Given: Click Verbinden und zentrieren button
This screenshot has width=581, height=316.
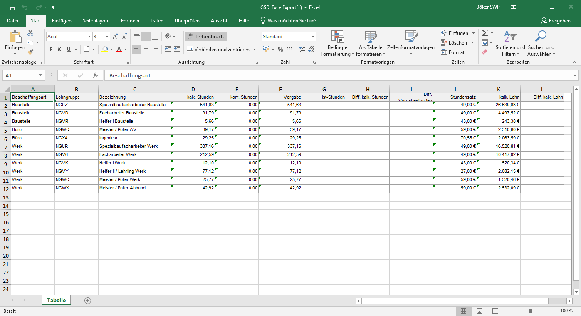Looking at the screenshot, I should pyautogui.click(x=218, y=50).
